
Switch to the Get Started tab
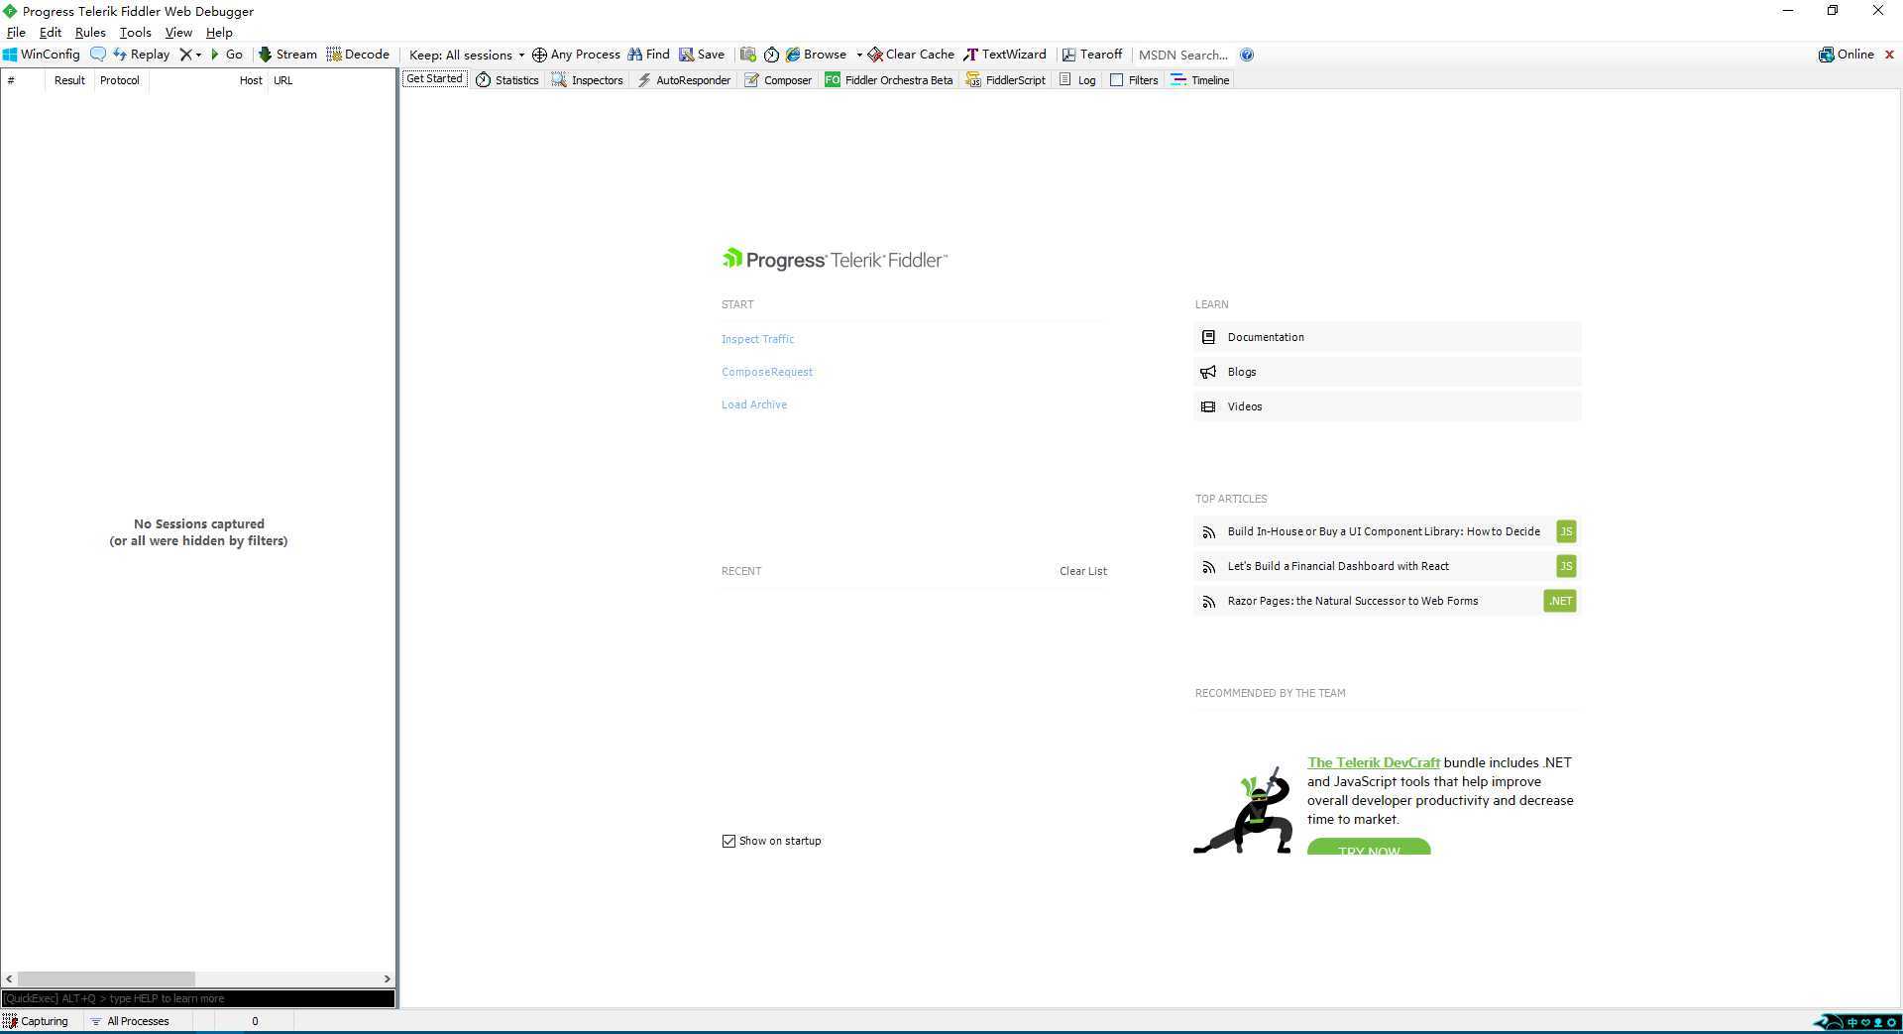[x=434, y=79]
